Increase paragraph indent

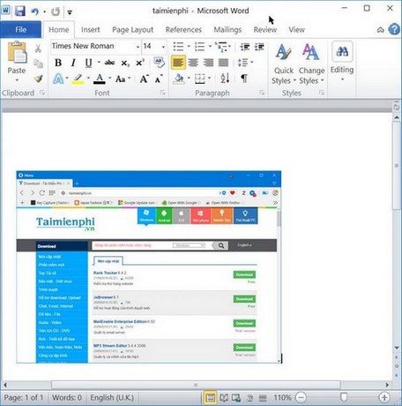point(259,47)
